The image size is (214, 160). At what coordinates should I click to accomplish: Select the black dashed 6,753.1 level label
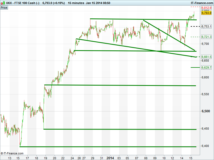click(206, 26)
